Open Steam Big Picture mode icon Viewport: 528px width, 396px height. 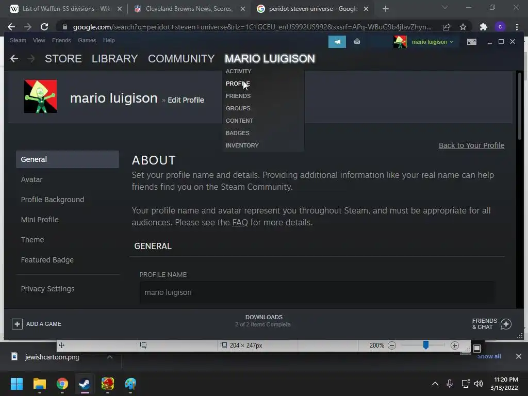pyautogui.click(x=471, y=42)
